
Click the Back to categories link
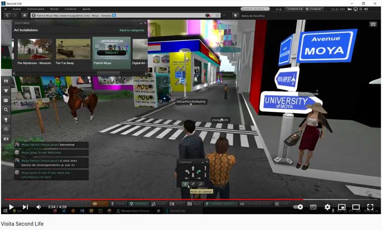click(x=132, y=30)
